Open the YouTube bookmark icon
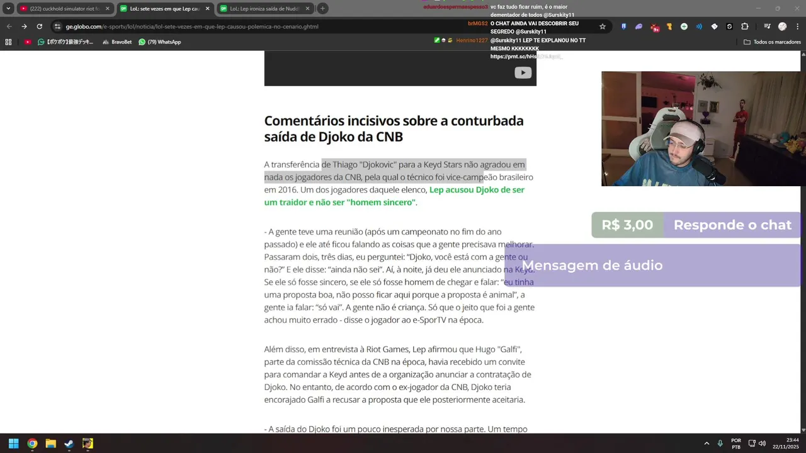This screenshot has height=453, width=806. pos(28,42)
